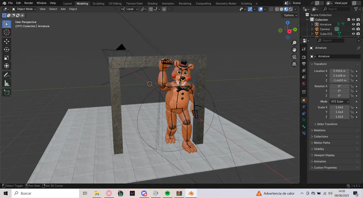This screenshot has width=363, height=198.
Task: Open the XYZ Euler rotation mode dropdown
Action: [x=339, y=102]
